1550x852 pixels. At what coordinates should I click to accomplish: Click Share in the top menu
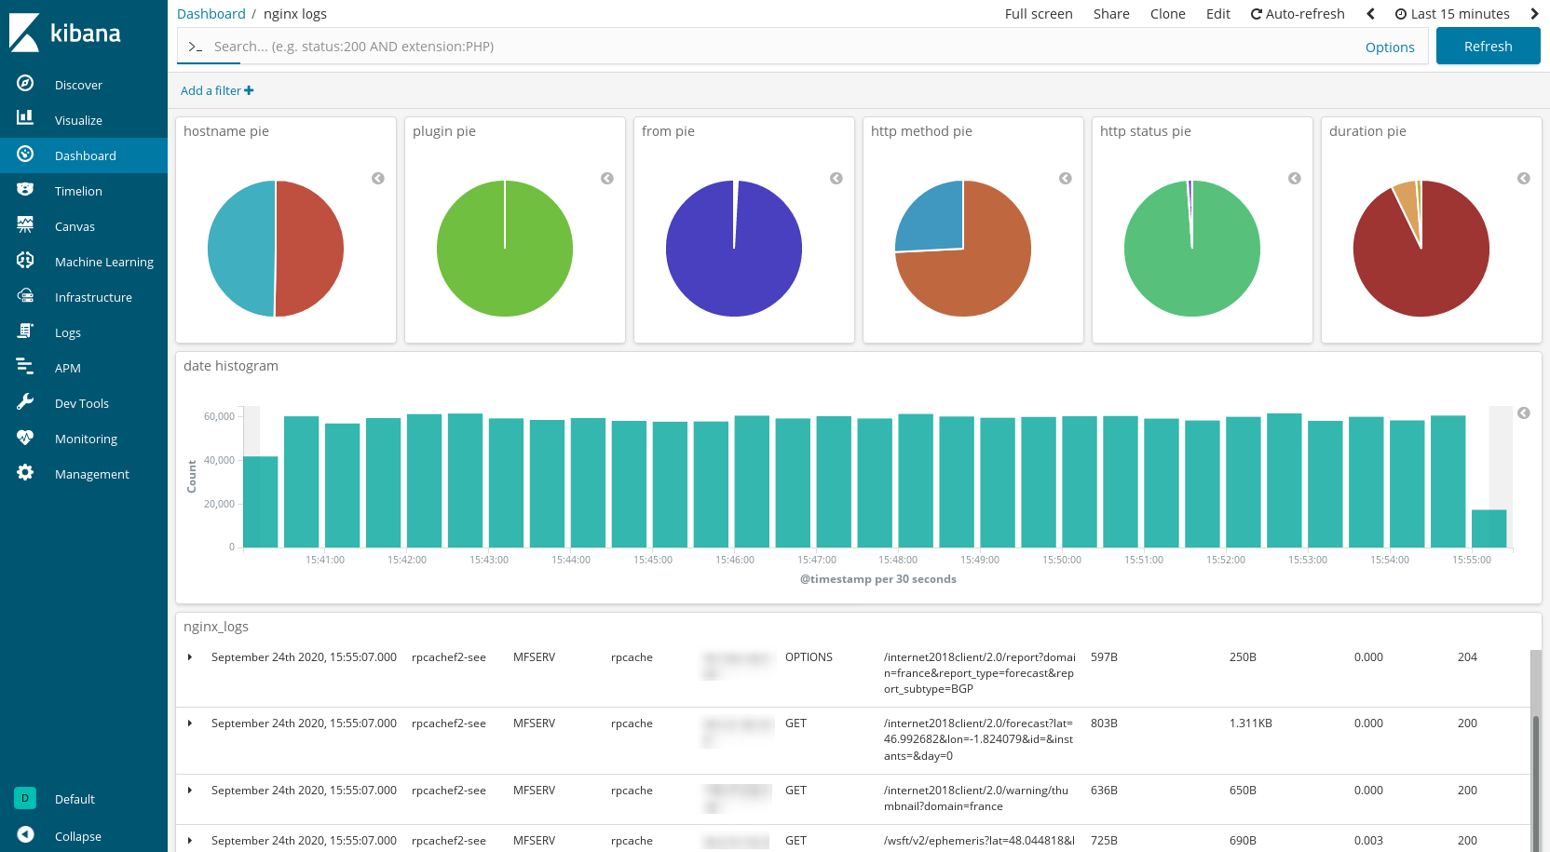[x=1111, y=14]
